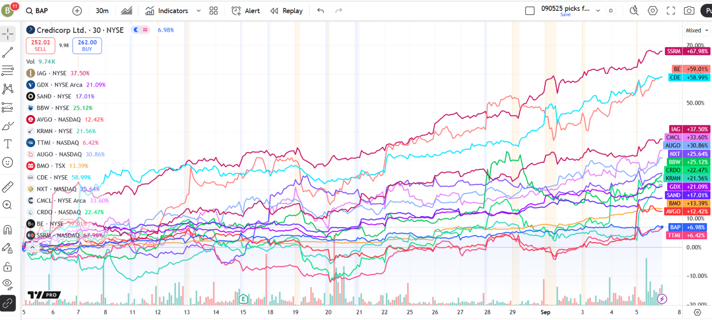Open the earnings 'E' marker on the time axis

[x=243, y=298]
